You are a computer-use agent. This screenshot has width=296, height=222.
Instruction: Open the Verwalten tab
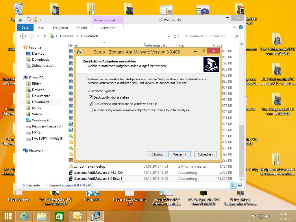point(108,28)
